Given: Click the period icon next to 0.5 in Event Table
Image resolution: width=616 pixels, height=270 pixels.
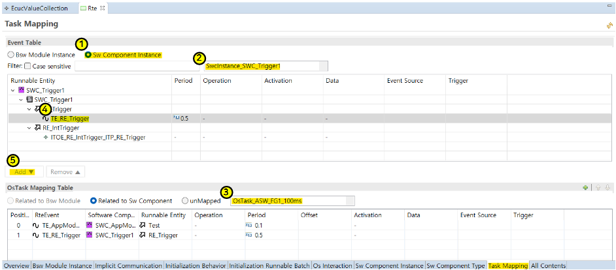Looking at the screenshot, I should [x=176, y=118].
